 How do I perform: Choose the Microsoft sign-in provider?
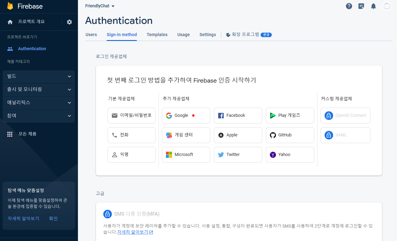click(x=186, y=155)
